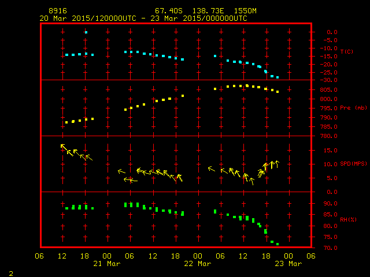The height and width of the screenshot is (277, 370).
Task: Click the Pre (mb) pressure axis label
Action: 353,108
